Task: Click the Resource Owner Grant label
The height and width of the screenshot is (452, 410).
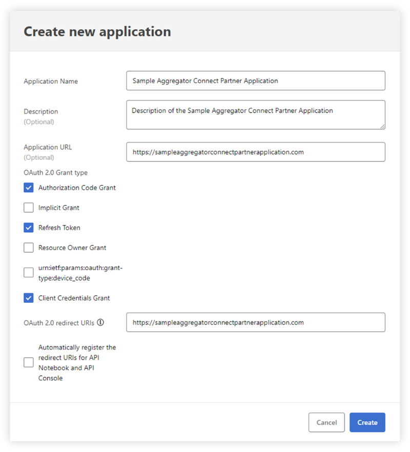Action: coord(72,248)
